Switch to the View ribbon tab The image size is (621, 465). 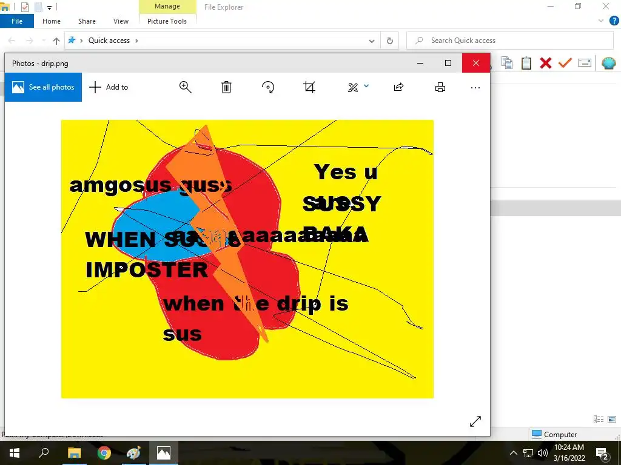tap(121, 21)
